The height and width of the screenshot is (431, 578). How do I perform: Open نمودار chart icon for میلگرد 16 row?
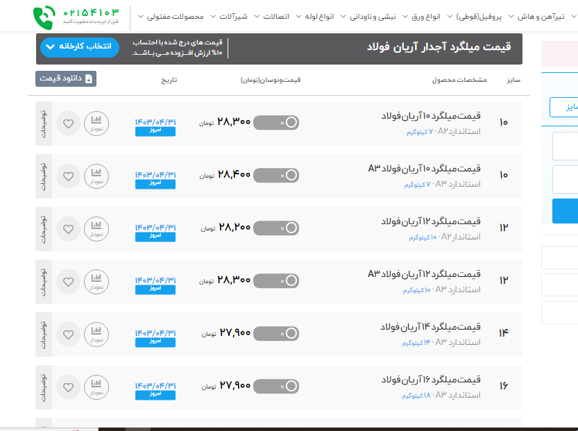(96, 387)
